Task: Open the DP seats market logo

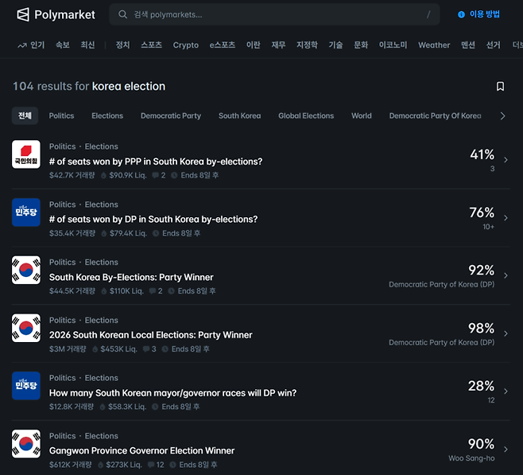Action: (26, 212)
